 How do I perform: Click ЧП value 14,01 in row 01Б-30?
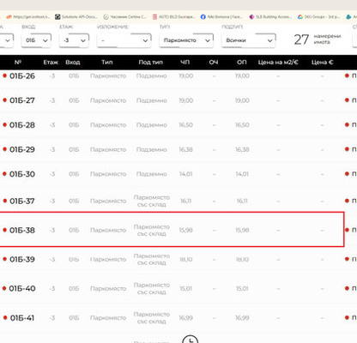point(186,174)
